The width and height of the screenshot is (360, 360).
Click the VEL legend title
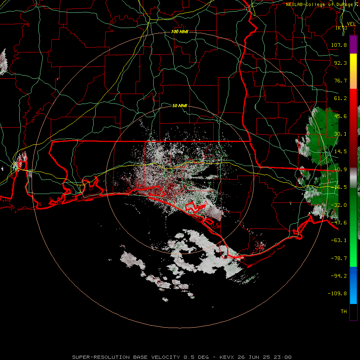tap(351, 24)
